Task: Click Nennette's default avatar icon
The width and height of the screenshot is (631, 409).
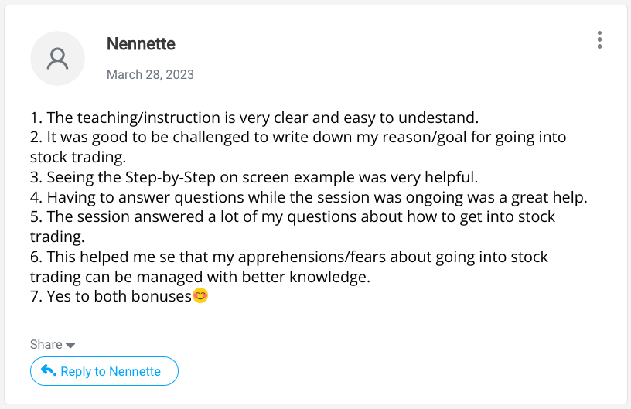Action: (57, 58)
